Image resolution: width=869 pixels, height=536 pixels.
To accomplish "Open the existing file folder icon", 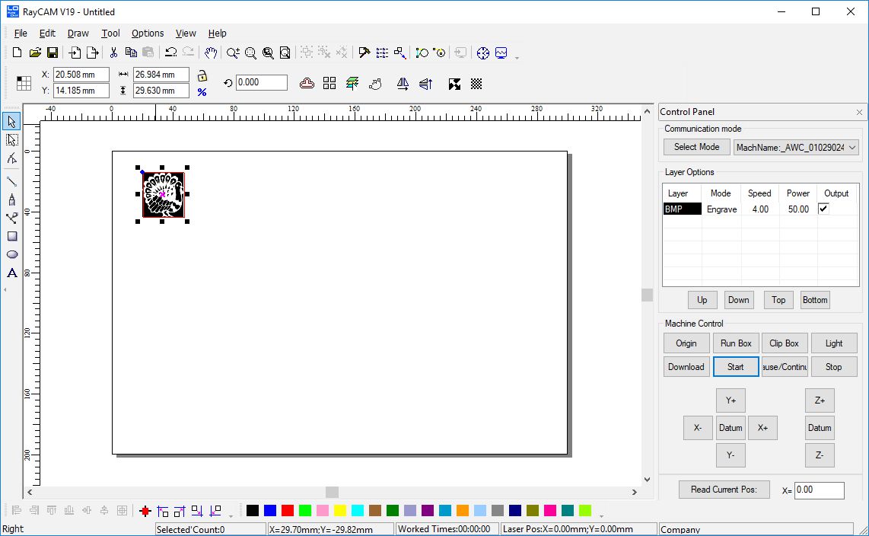I will click(x=35, y=53).
